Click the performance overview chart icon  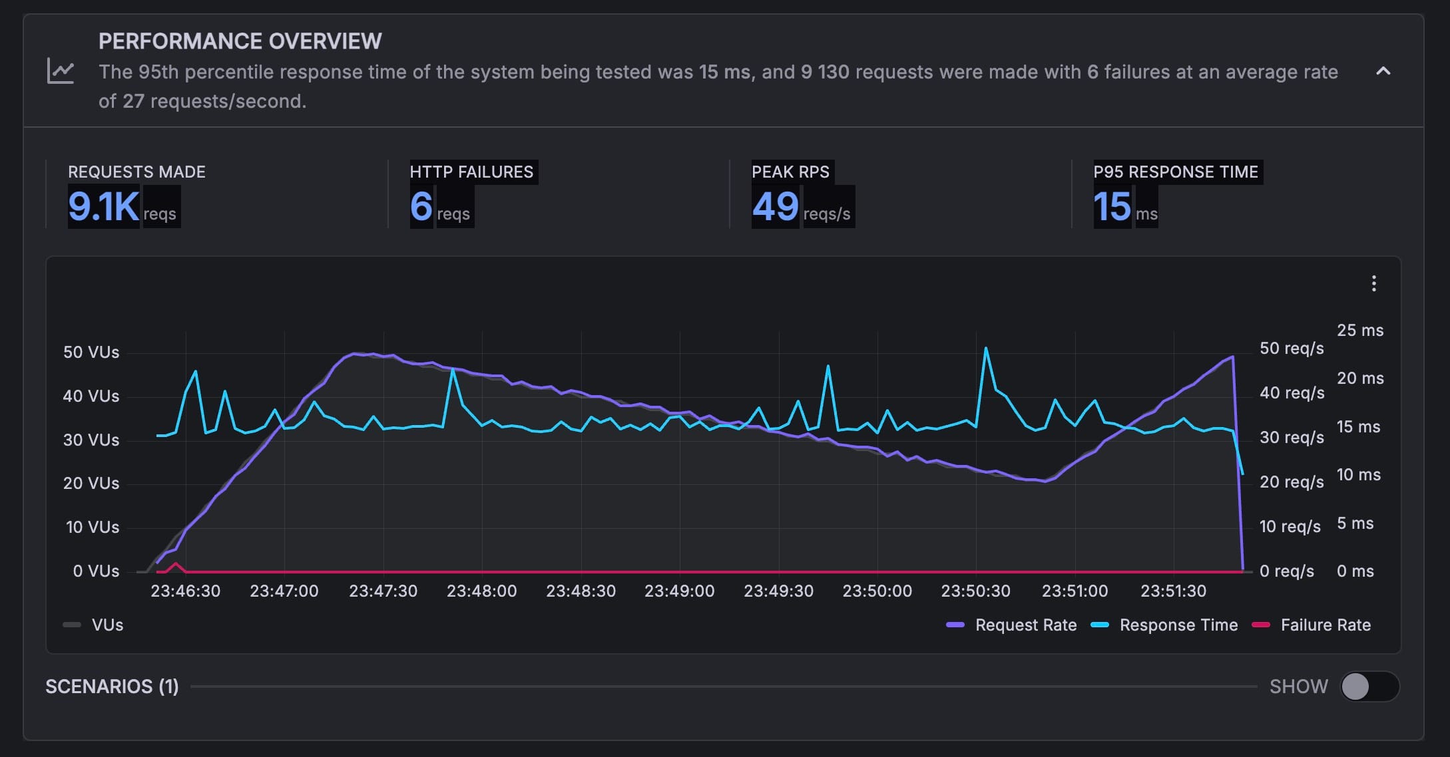tap(61, 71)
